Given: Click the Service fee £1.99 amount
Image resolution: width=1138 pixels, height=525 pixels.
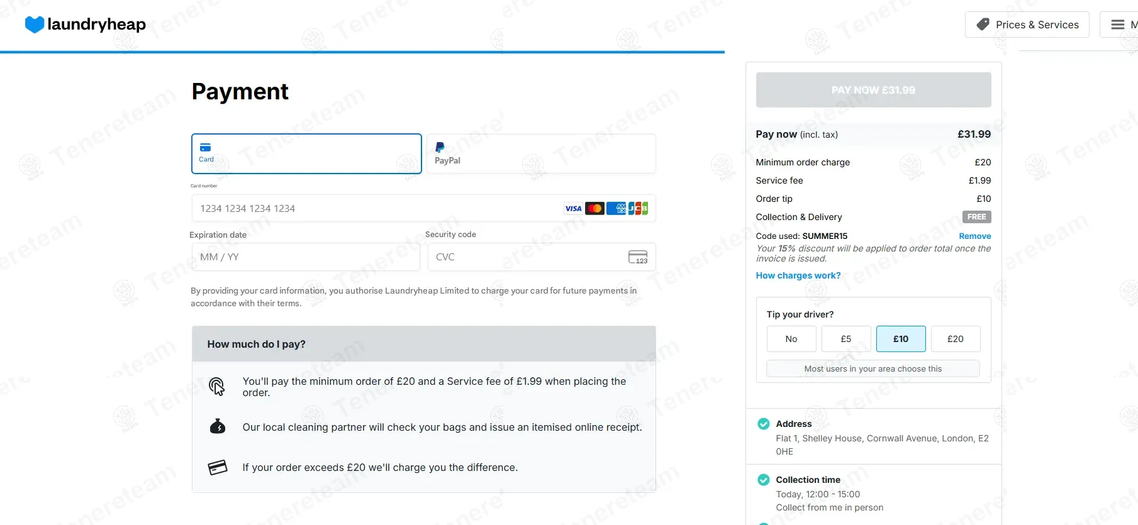Looking at the screenshot, I should click(979, 180).
